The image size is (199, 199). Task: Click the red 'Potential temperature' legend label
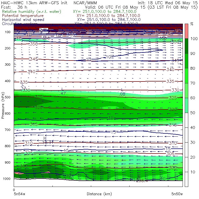[x=23, y=16]
